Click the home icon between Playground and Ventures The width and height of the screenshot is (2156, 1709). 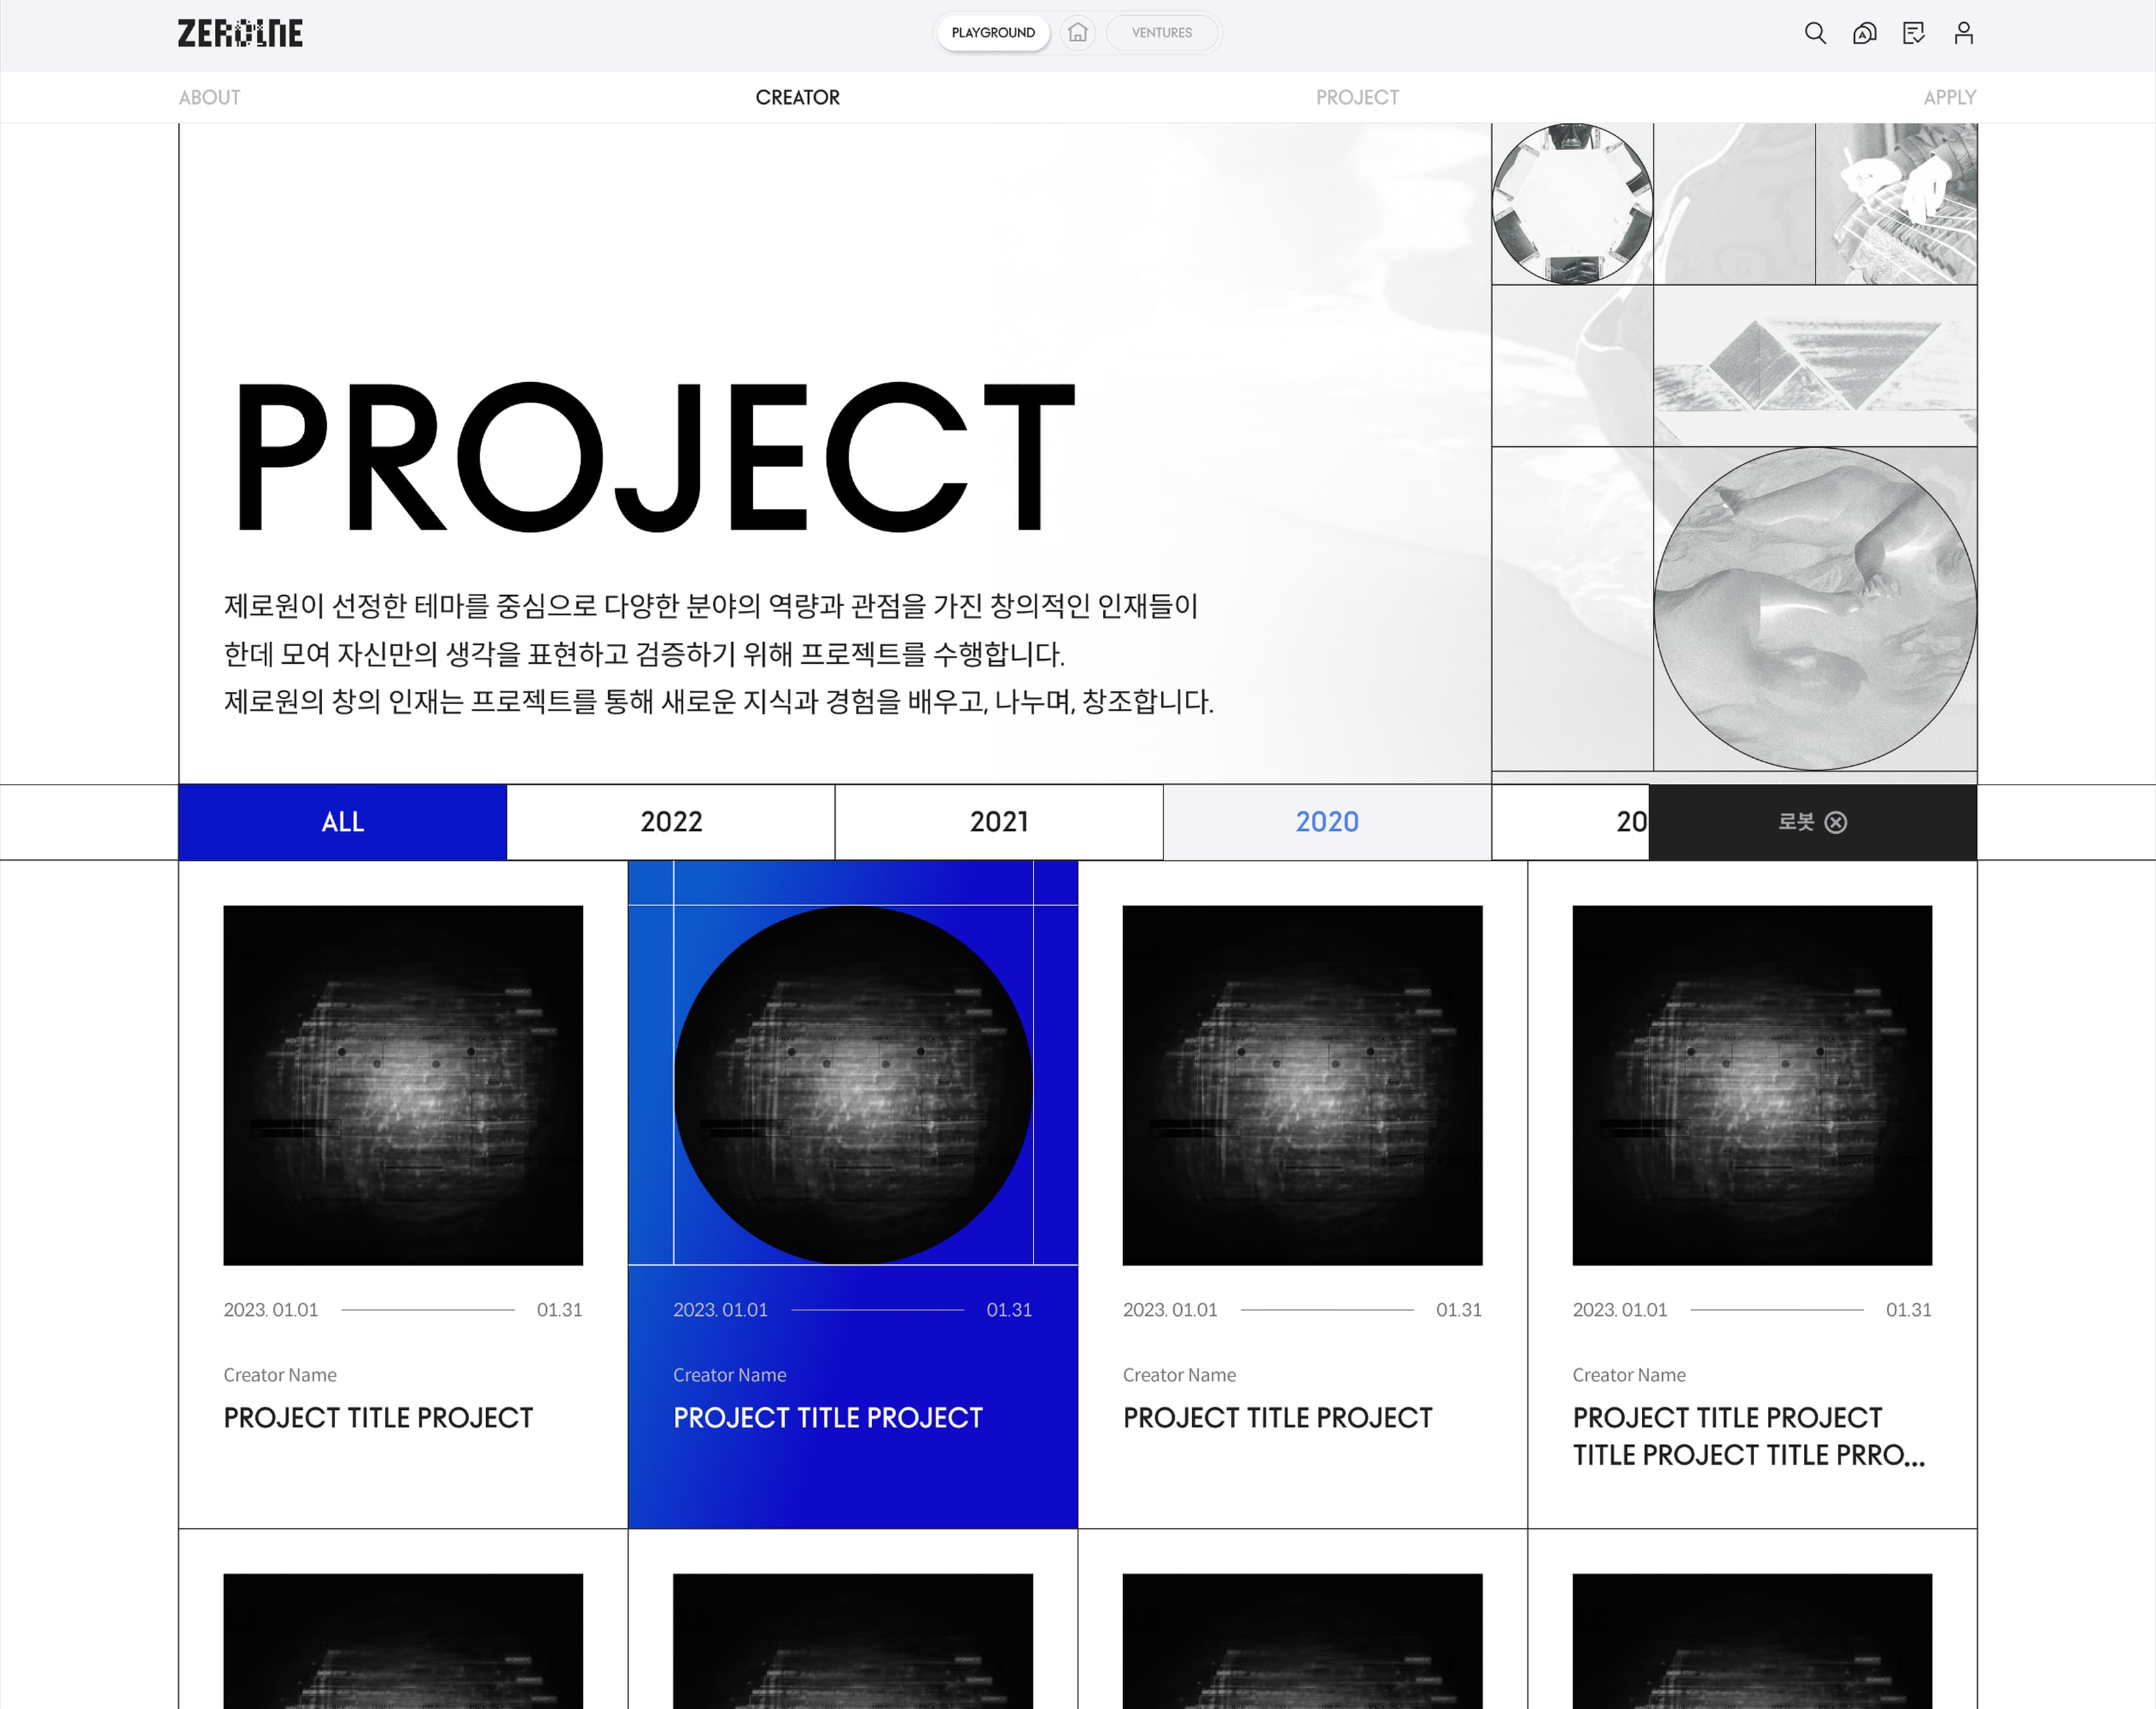point(1077,33)
